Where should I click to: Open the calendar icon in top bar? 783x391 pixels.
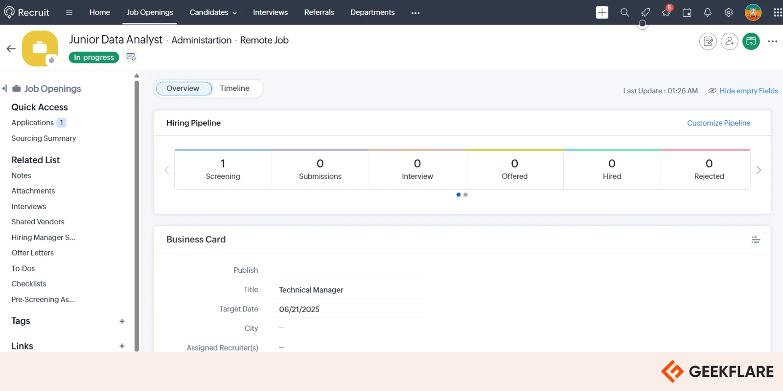click(687, 13)
